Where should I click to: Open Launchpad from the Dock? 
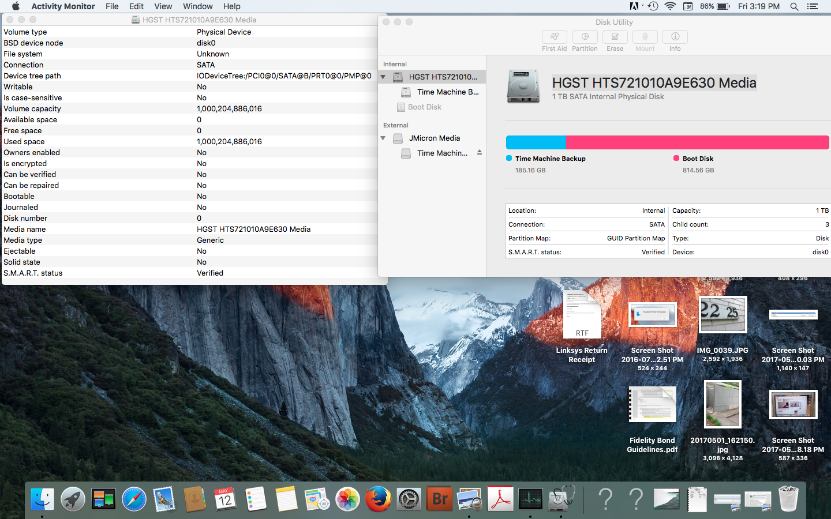pos(73,499)
